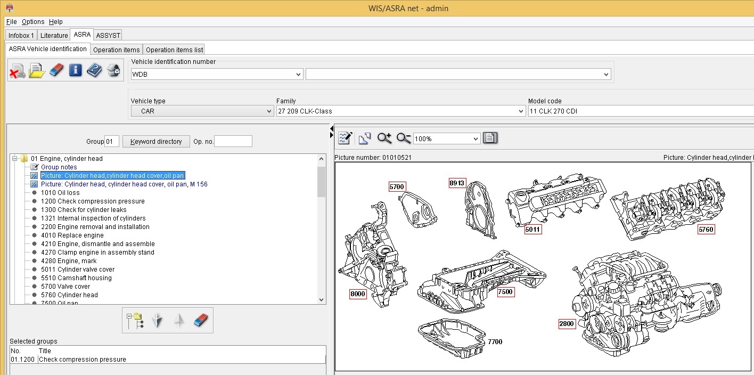Image resolution: width=754 pixels, height=375 pixels.
Task: Click the tree structure view icon
Action: click(135, 320)
